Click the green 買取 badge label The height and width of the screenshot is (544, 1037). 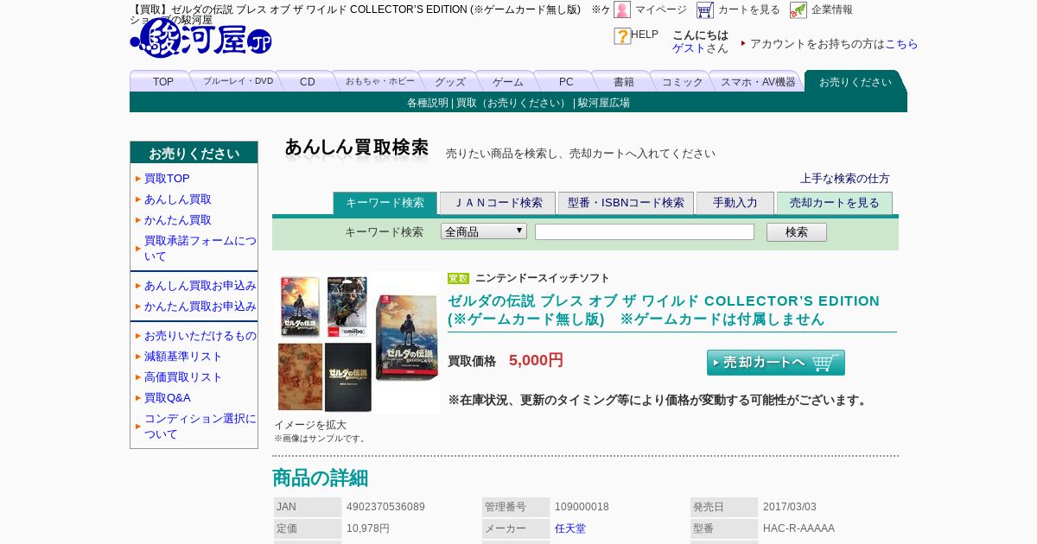[458, 278]
